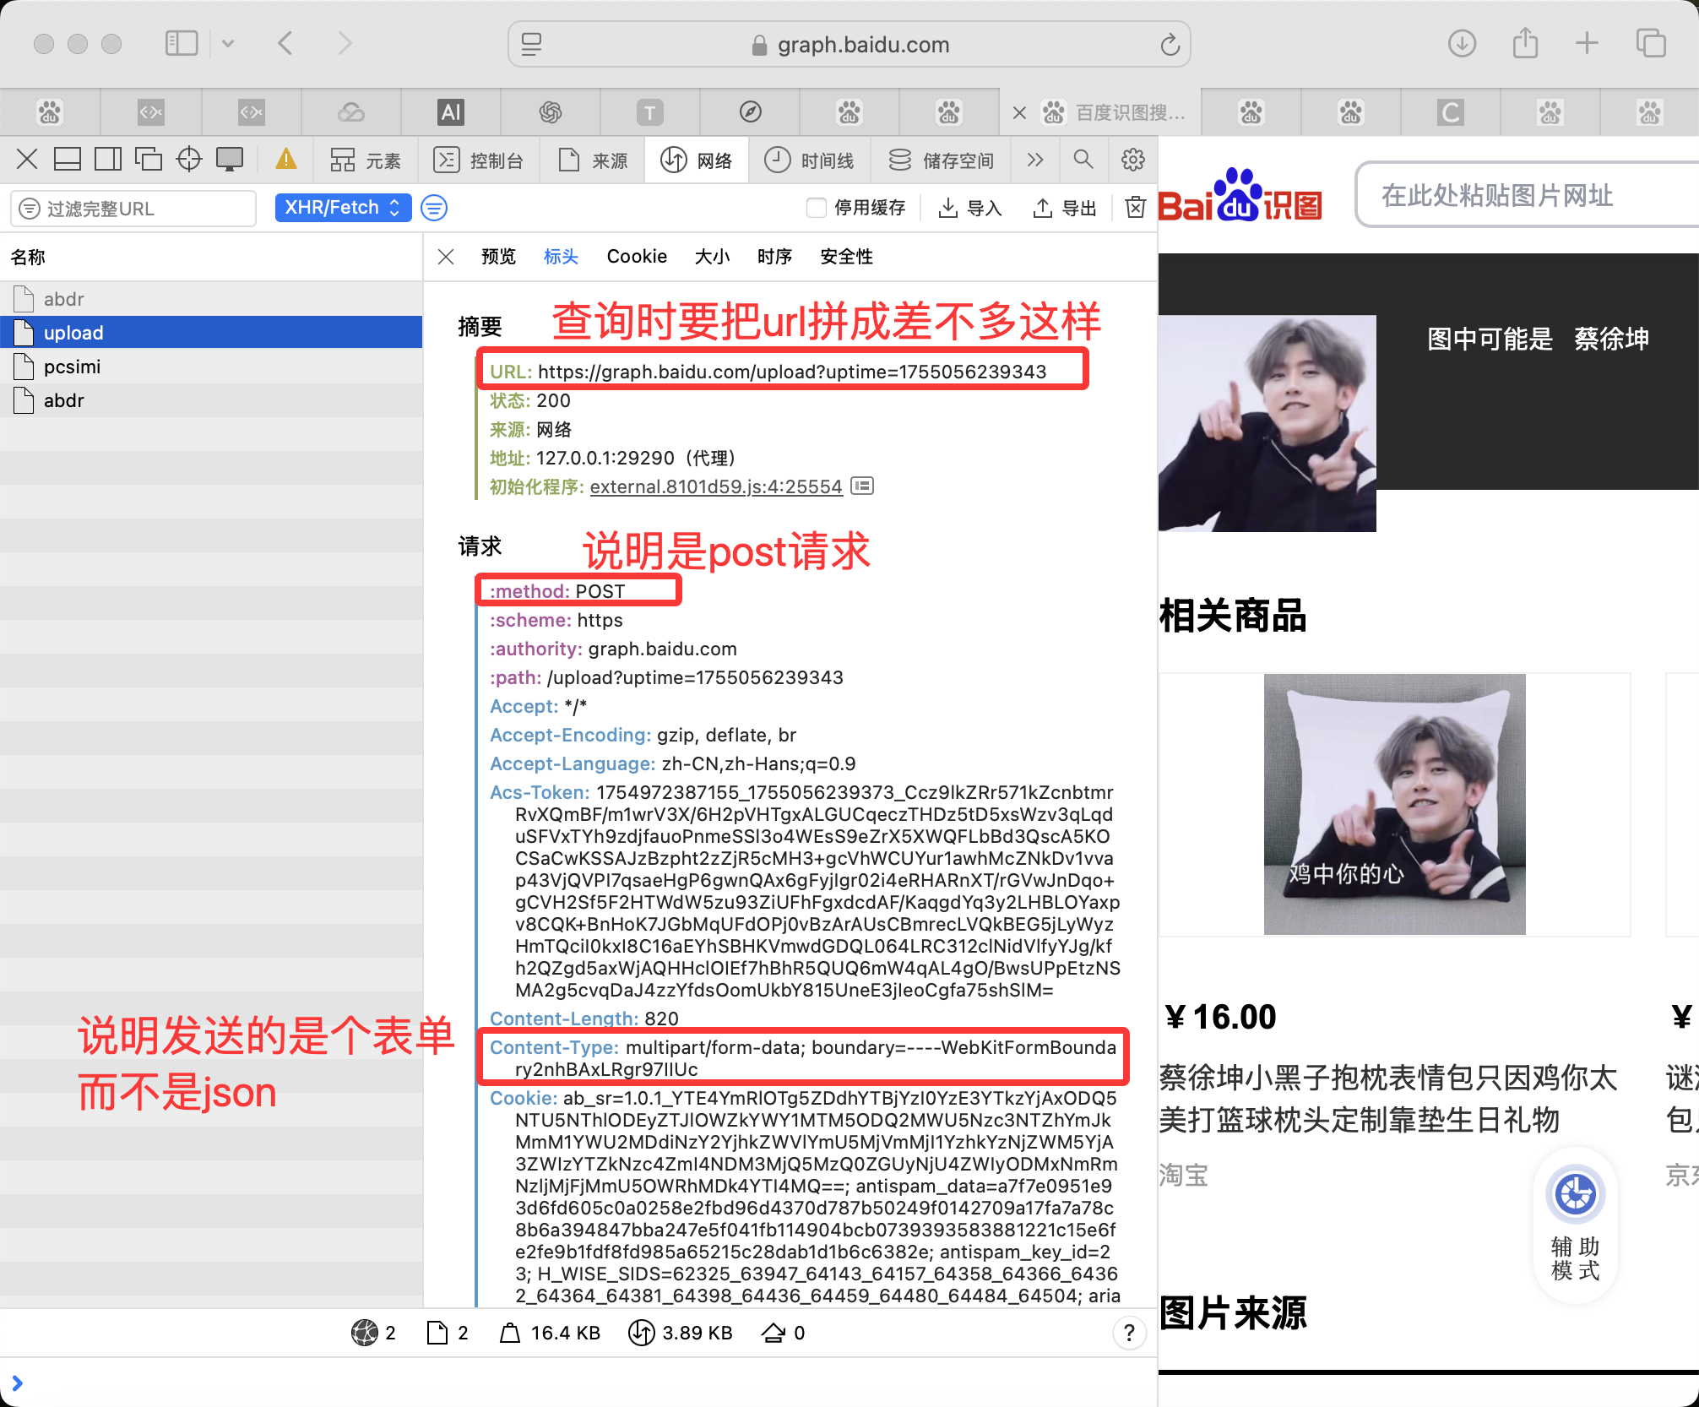The height and width of the screenshot is (1407, 1699).
Task: Close the request detail pane
Action: [x=446, y=257]
